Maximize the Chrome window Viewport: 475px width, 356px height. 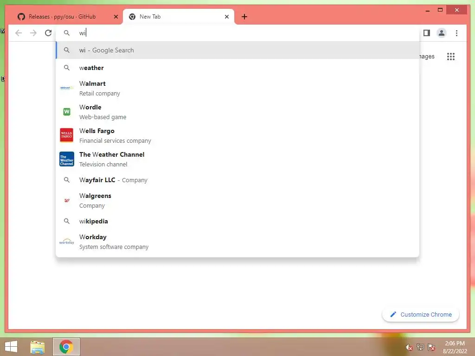440,10
